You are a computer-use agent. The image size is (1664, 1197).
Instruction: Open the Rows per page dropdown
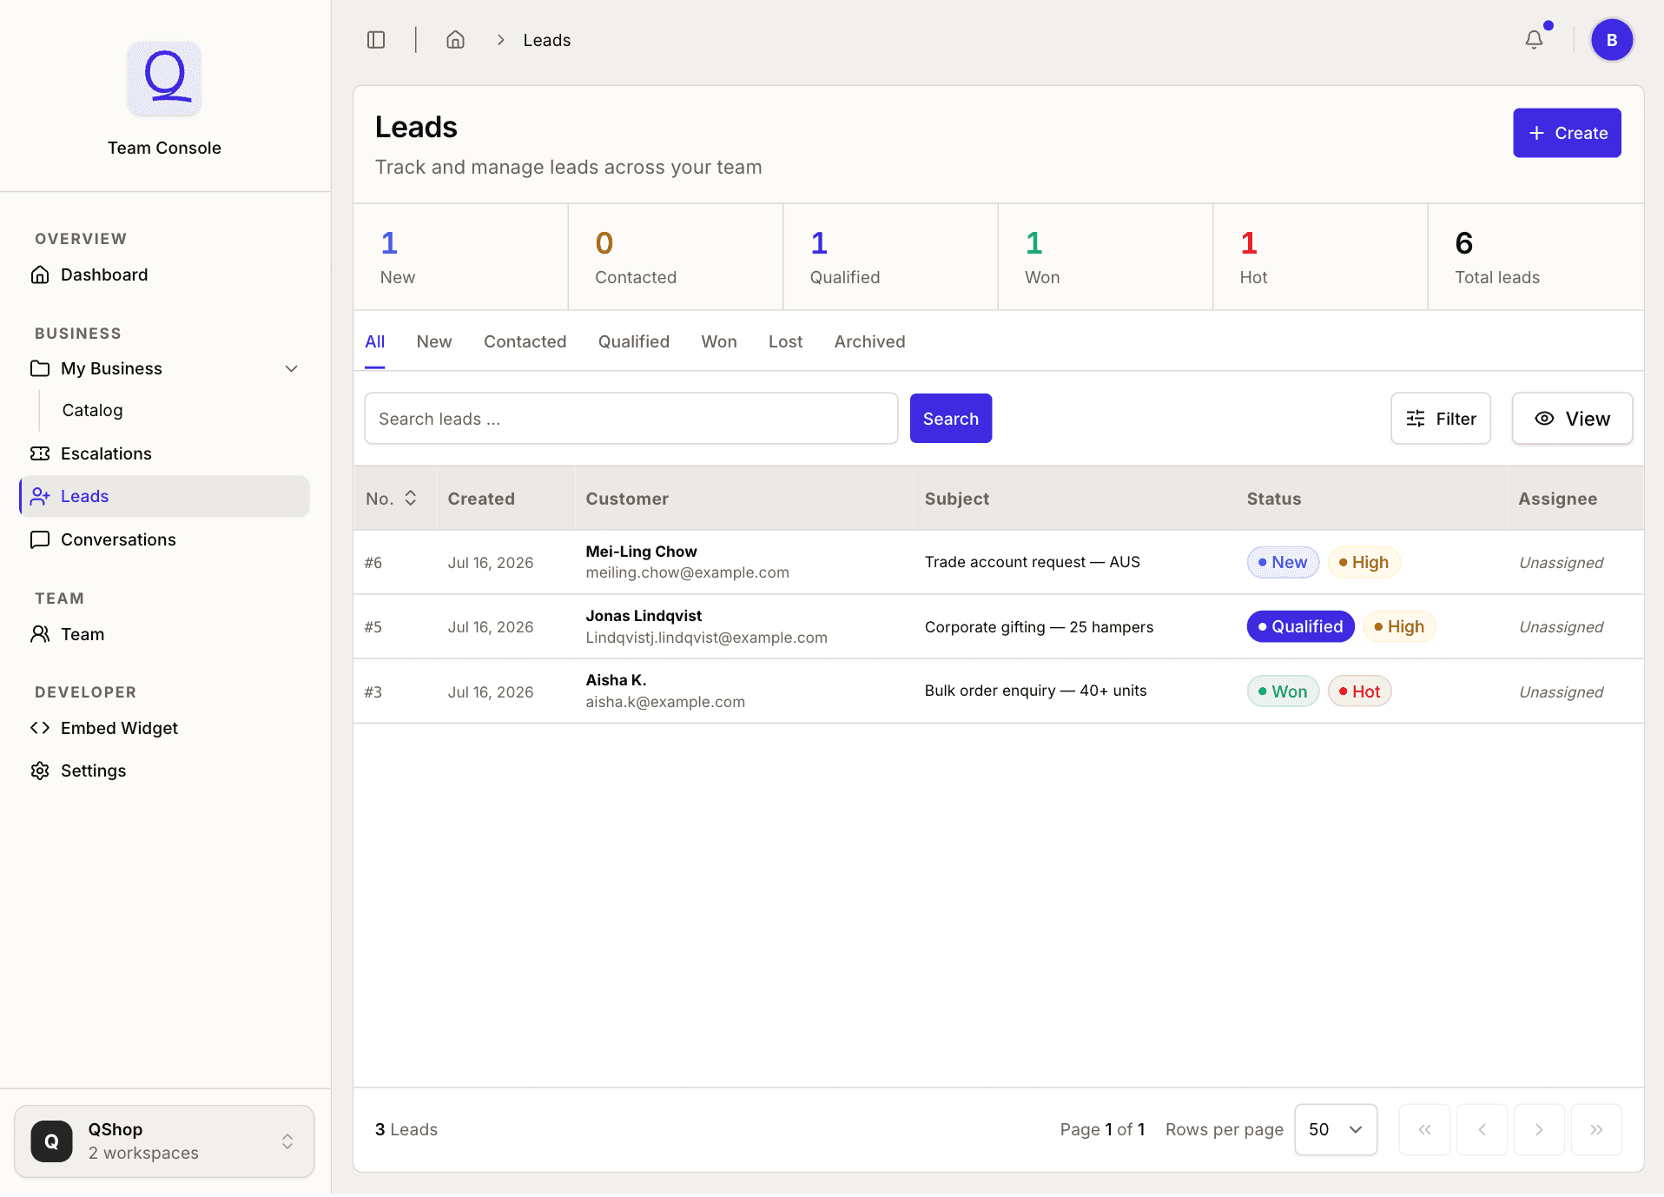pos(1335,1129)
